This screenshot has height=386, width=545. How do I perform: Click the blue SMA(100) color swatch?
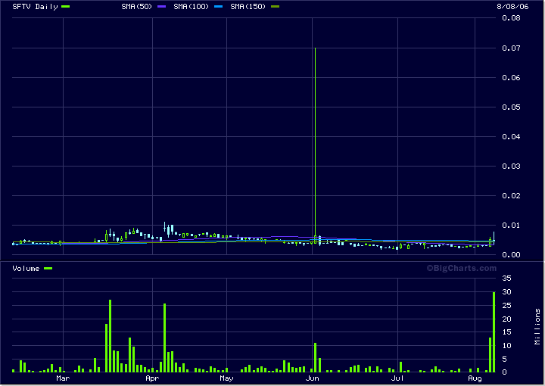tap(218, 7)
